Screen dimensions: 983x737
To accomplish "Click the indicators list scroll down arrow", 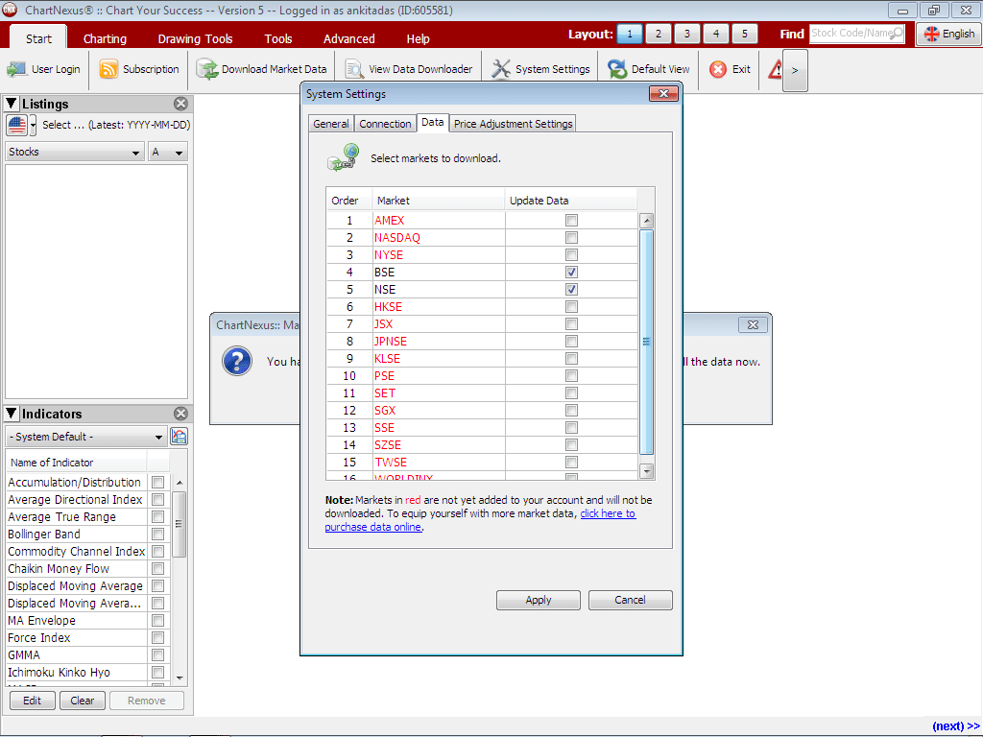I will click(180, 678).
